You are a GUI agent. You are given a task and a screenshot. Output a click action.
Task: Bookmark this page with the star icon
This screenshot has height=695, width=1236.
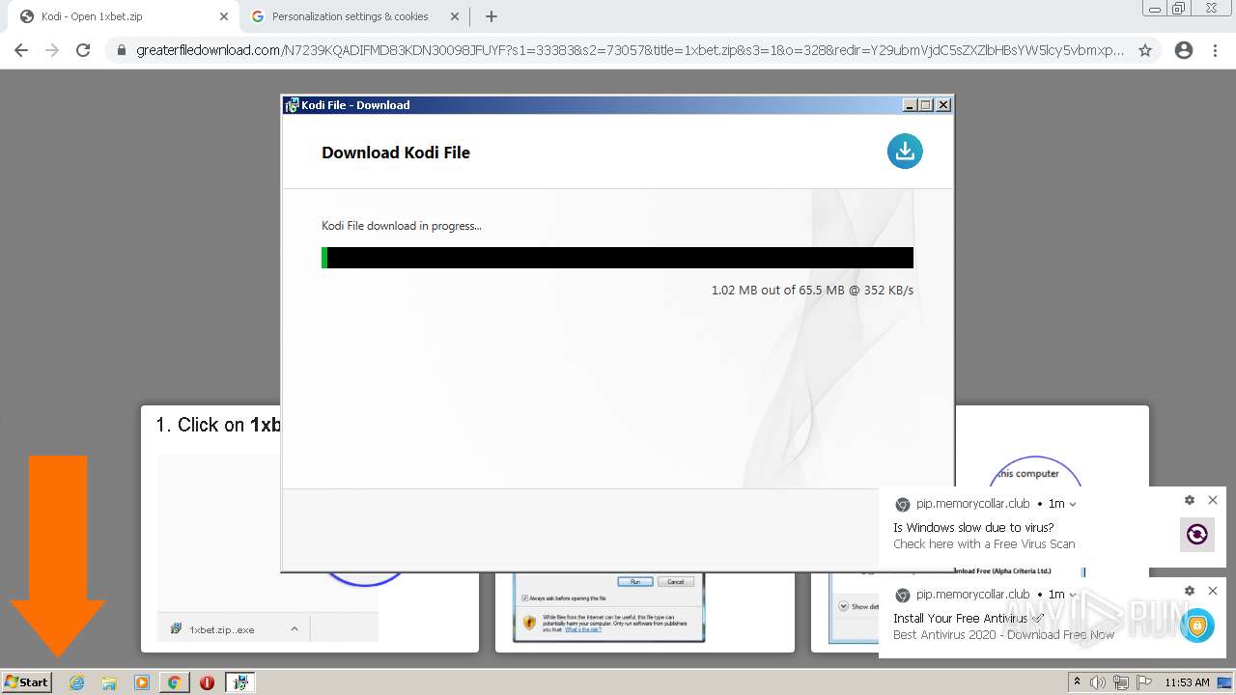click(x=1145, y=50)
